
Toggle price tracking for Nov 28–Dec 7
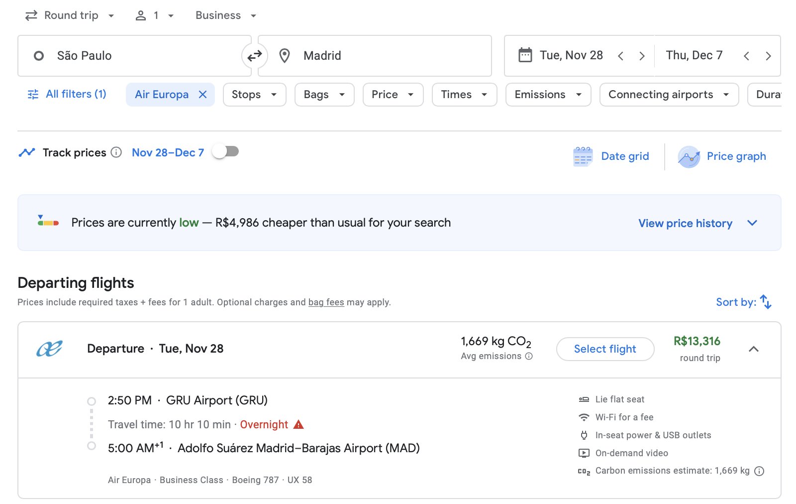[226, 151]
